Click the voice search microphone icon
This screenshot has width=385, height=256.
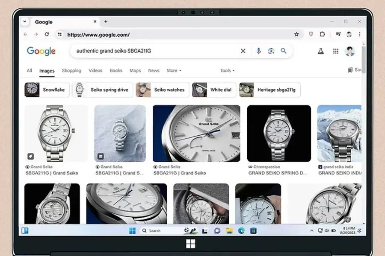pos(258,51)
